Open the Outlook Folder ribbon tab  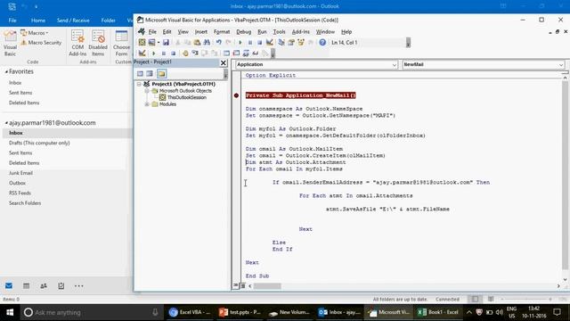pyautogui.click(x=109, y=21)
